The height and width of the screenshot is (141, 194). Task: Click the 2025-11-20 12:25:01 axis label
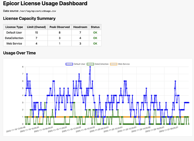pos(127,129)
